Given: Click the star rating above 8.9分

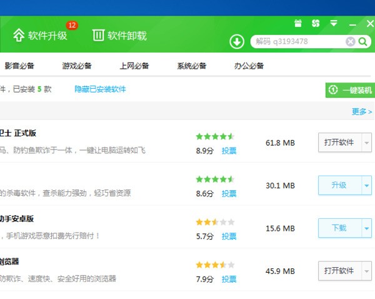Looking at the screenshot, I should [x=215, y=136].
